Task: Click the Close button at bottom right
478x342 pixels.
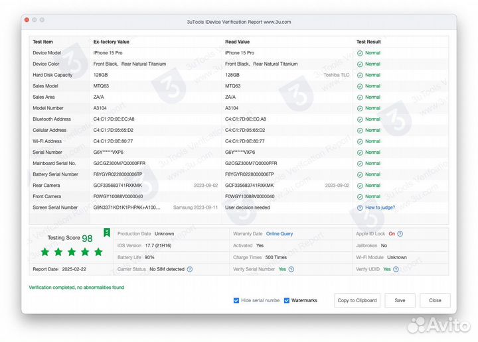Action: (435, 300)
